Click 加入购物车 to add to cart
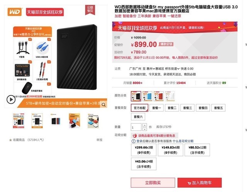This screenshot has height=192, width=247. point(200,183)
